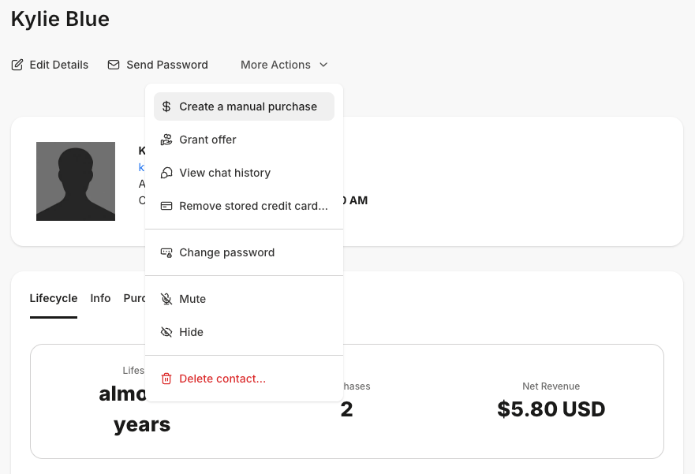Toggle the muted microphone icon
This screenshot has width=695, height=474.
coord(166,299)
